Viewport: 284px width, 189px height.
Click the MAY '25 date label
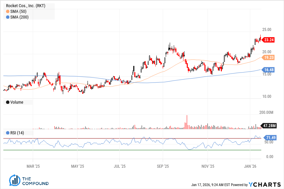point(78,166)
